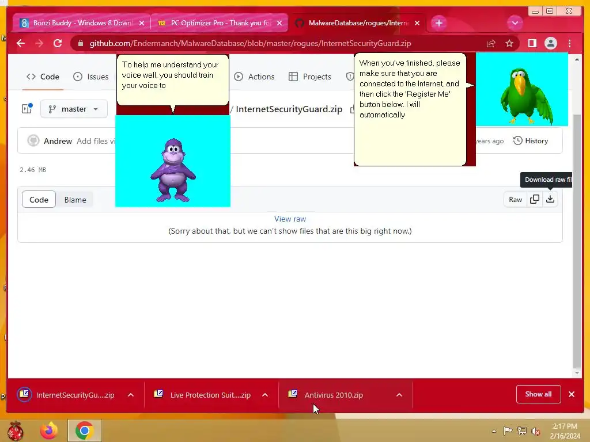The height and width of the screenshot is (442, 590).
Task: Expand options for Antivirus 2010.zip download
Action: (x=399, y=395)
